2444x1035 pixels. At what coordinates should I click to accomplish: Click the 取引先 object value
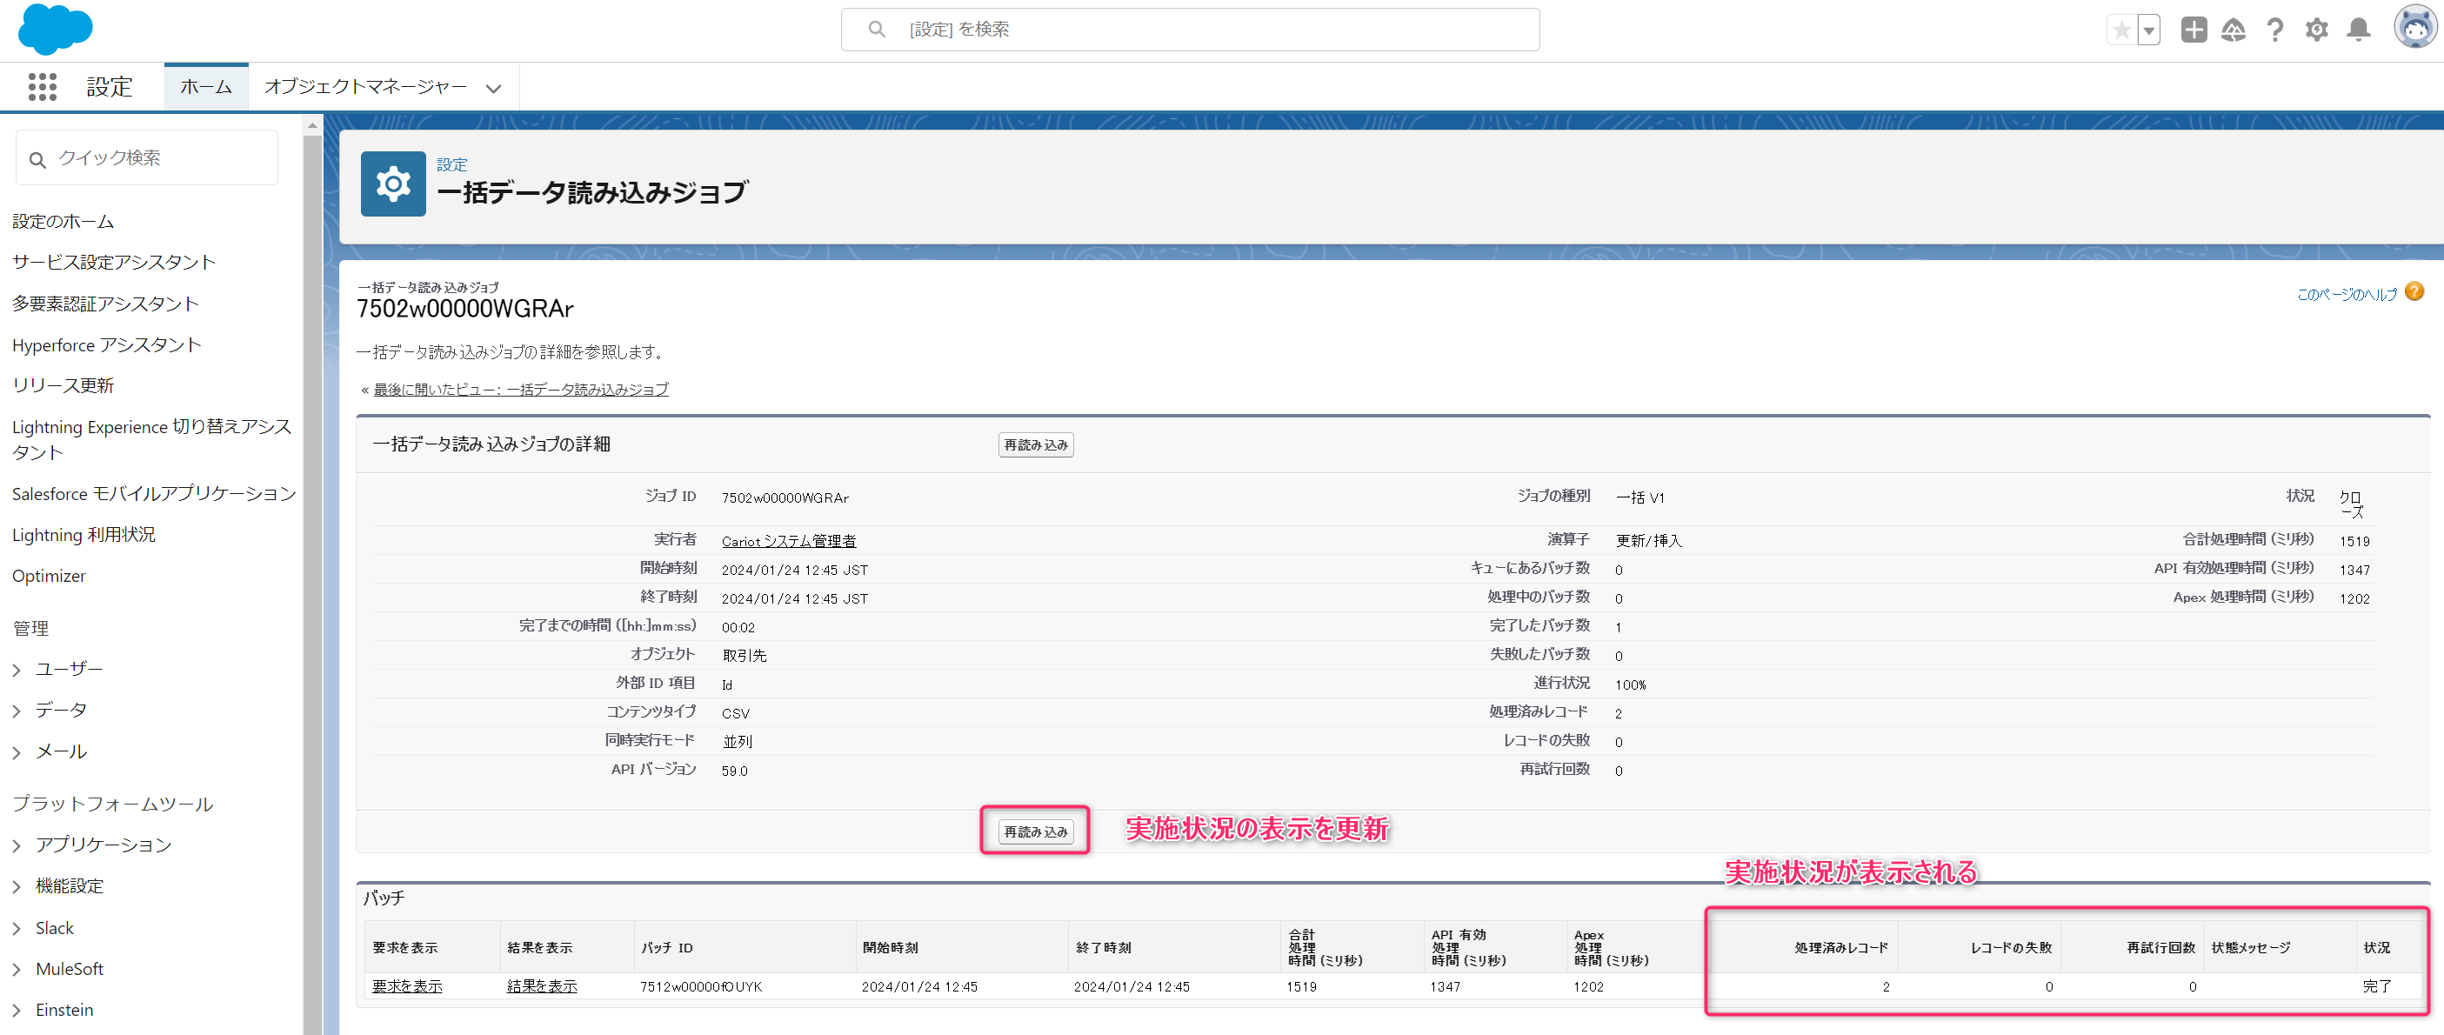[744, 656]
